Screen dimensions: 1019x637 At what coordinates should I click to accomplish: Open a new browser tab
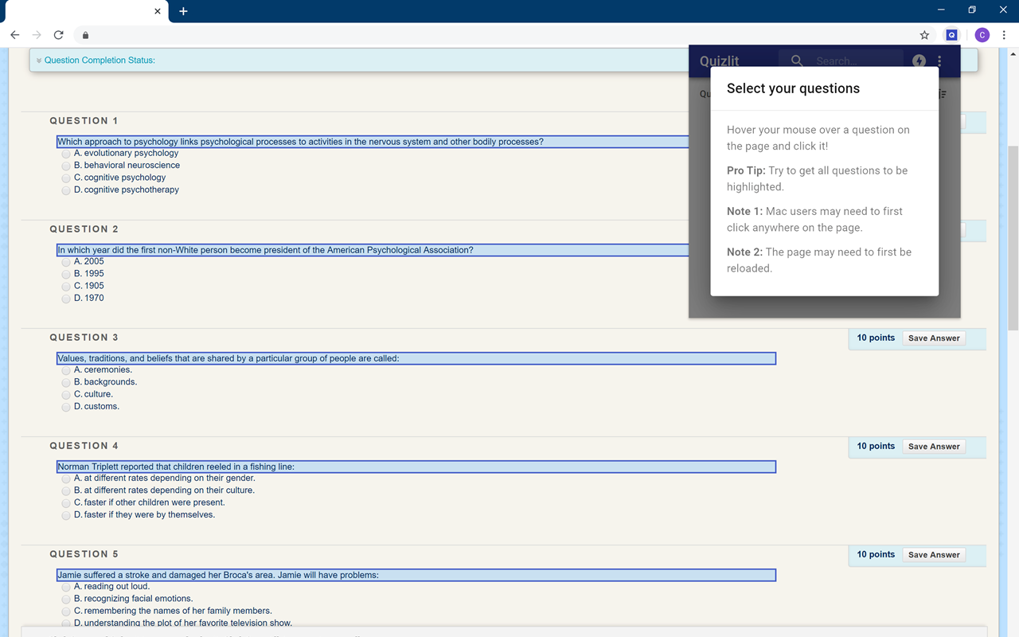point(183,11)
